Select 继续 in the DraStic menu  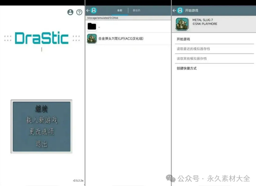[42, 109]
